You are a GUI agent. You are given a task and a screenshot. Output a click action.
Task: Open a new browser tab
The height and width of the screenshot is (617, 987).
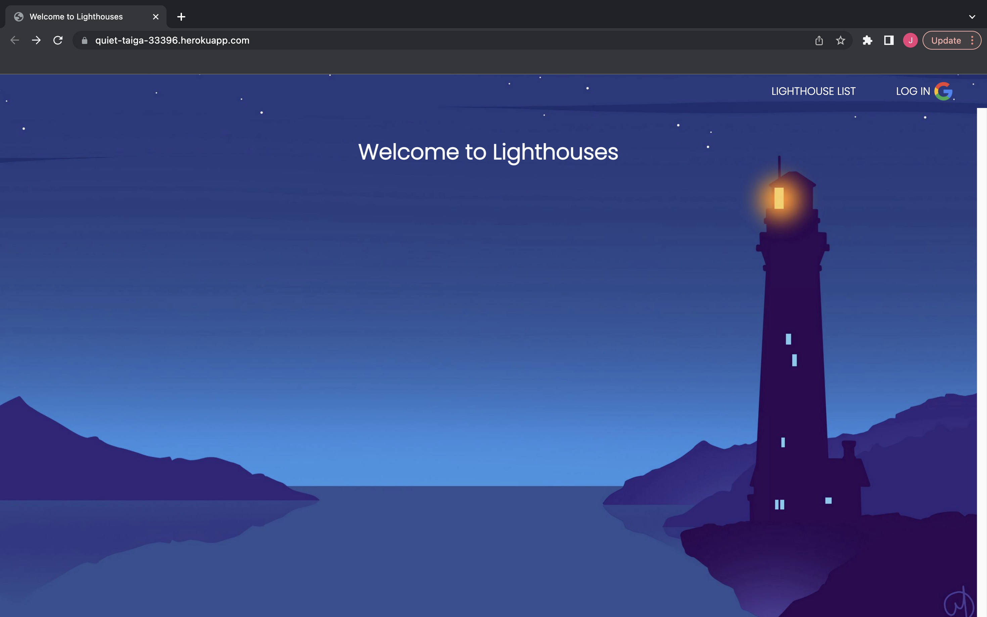(181, 17)
